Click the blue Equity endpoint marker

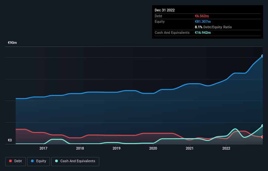(x=262, y=56)
